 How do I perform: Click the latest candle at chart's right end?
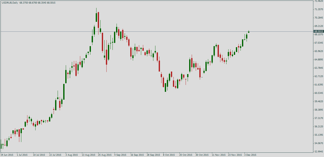(x=249, y=32)
